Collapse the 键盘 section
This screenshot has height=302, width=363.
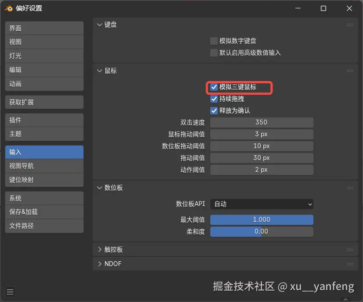[x=100, y=25]
